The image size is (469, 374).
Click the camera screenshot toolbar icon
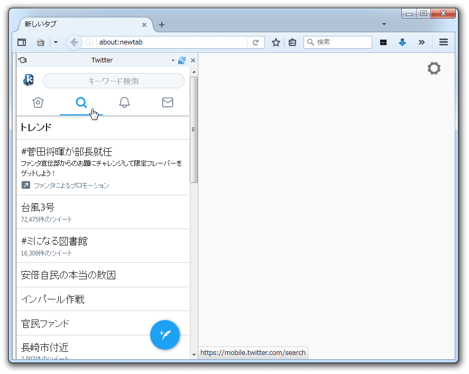(41, 42)
